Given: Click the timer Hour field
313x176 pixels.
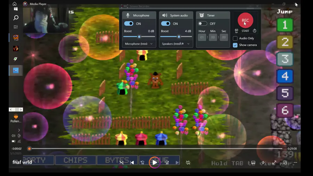Looking at the screenshot, I should pyautogui.click(x=202, y=37).
